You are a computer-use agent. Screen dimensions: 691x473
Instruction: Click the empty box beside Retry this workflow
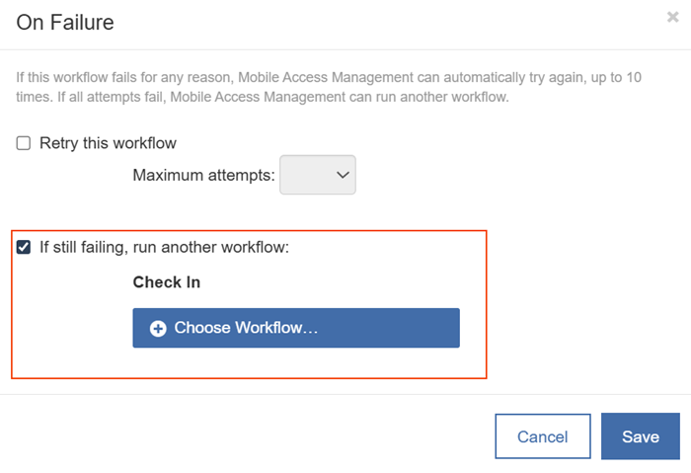click(24, 143)
